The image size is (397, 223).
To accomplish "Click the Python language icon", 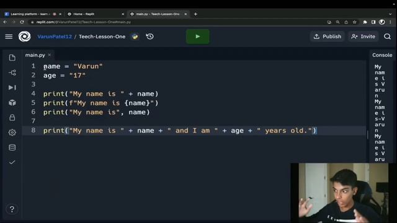I will (x=135, y=37).
